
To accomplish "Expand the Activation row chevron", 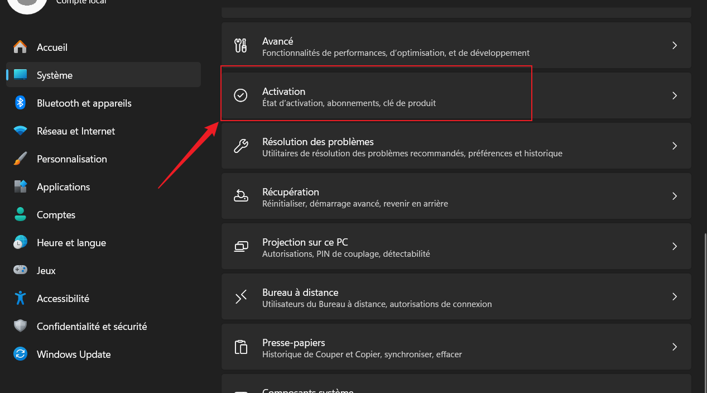I will [675, 95].
